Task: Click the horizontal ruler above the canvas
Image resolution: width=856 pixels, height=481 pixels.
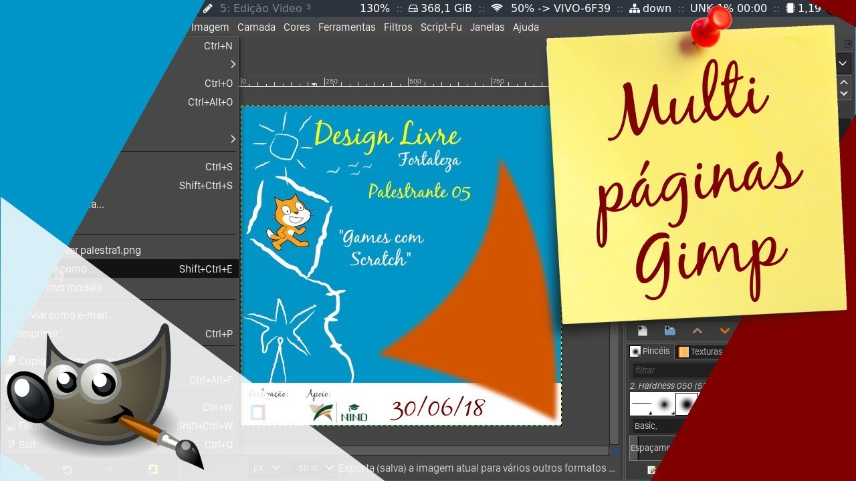Action: click(x=395, y=82)
